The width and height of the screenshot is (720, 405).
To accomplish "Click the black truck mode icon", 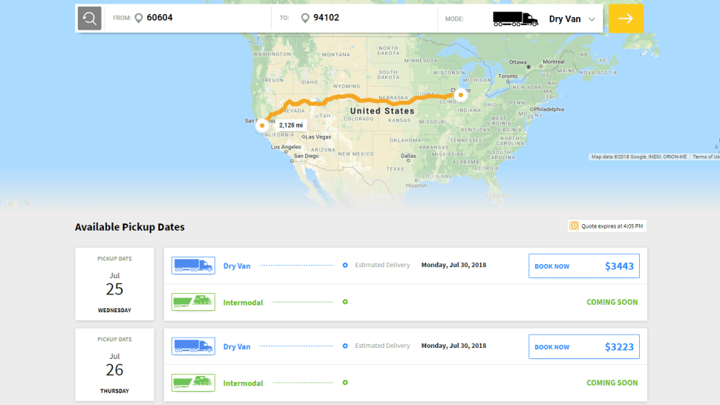I will point(515,19).
